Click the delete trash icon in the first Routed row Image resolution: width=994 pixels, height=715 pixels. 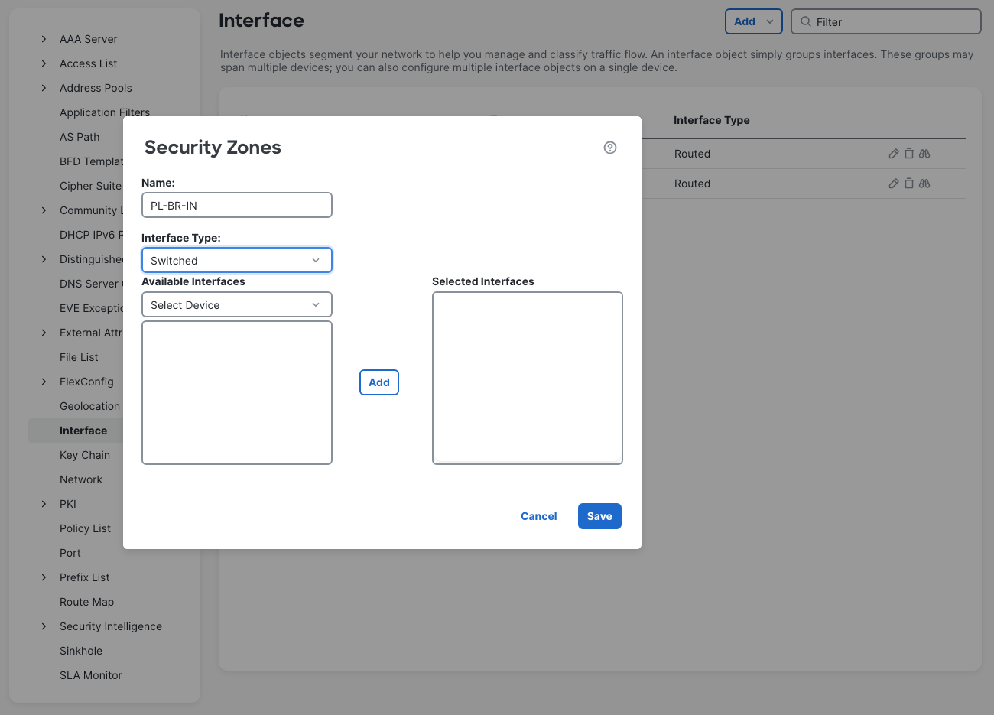click(909, 154)
